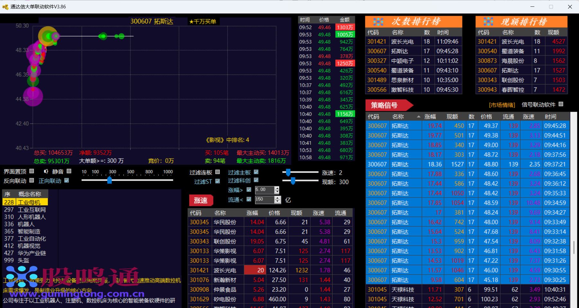This screenshot has height=308, width=579.
Task: Click into the 涨幅> input field showing 5.00
Action: tap(265, 190)
